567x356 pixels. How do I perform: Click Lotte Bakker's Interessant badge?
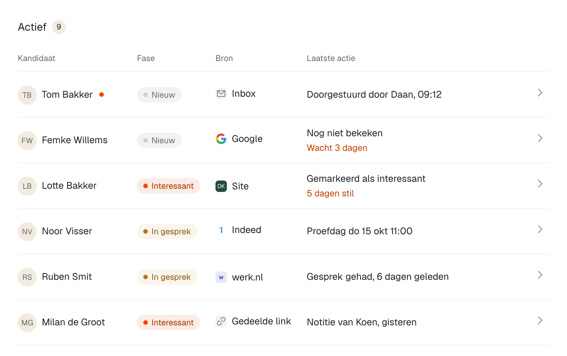tap(169, 186)
